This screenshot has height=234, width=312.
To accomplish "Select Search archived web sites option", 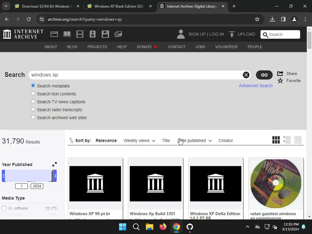I will [x=33, y=117].
